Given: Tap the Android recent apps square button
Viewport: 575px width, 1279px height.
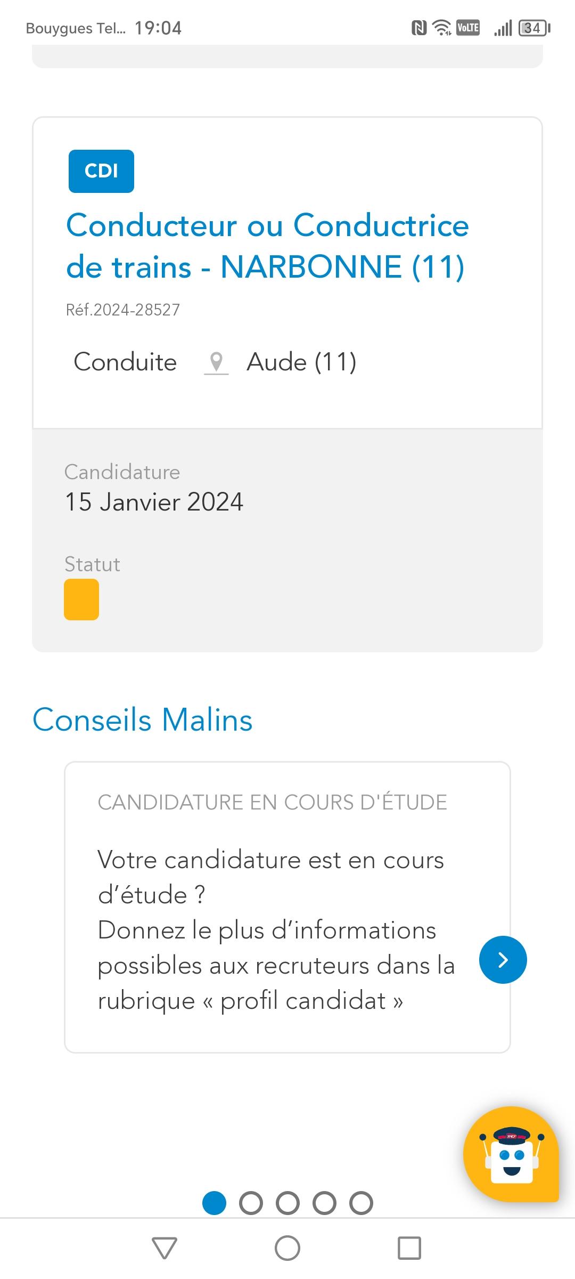Looking at the screenshot, I should [x=409, y=1248].
